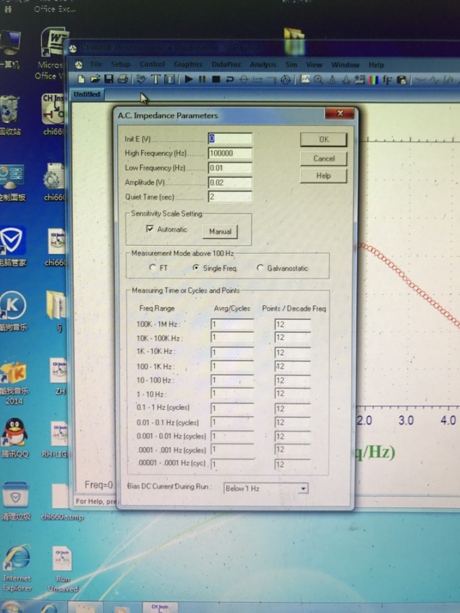Click the Open file toolbar icon
Screen dimensions: 460x613
pos(95,80)
